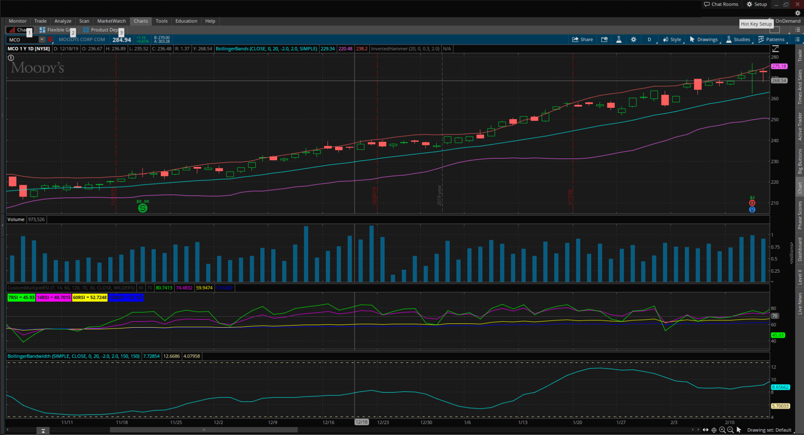Click the InvertedHammer study label
804x435 pixels.
(405, 49)
